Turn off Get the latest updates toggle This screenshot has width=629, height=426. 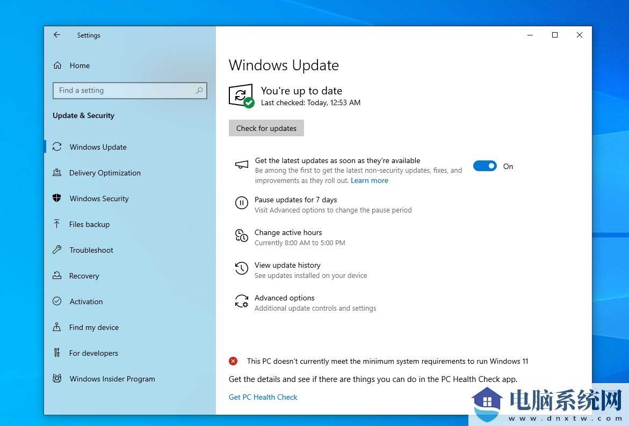tap(485, 166)
